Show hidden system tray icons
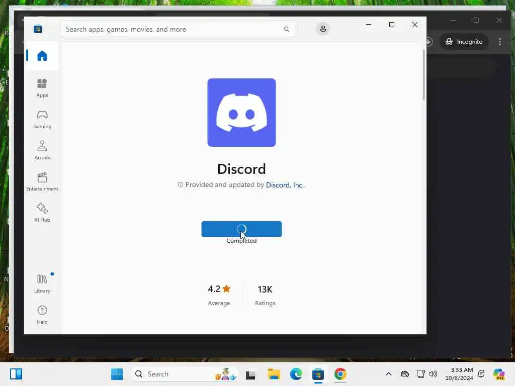 [389, 374]
